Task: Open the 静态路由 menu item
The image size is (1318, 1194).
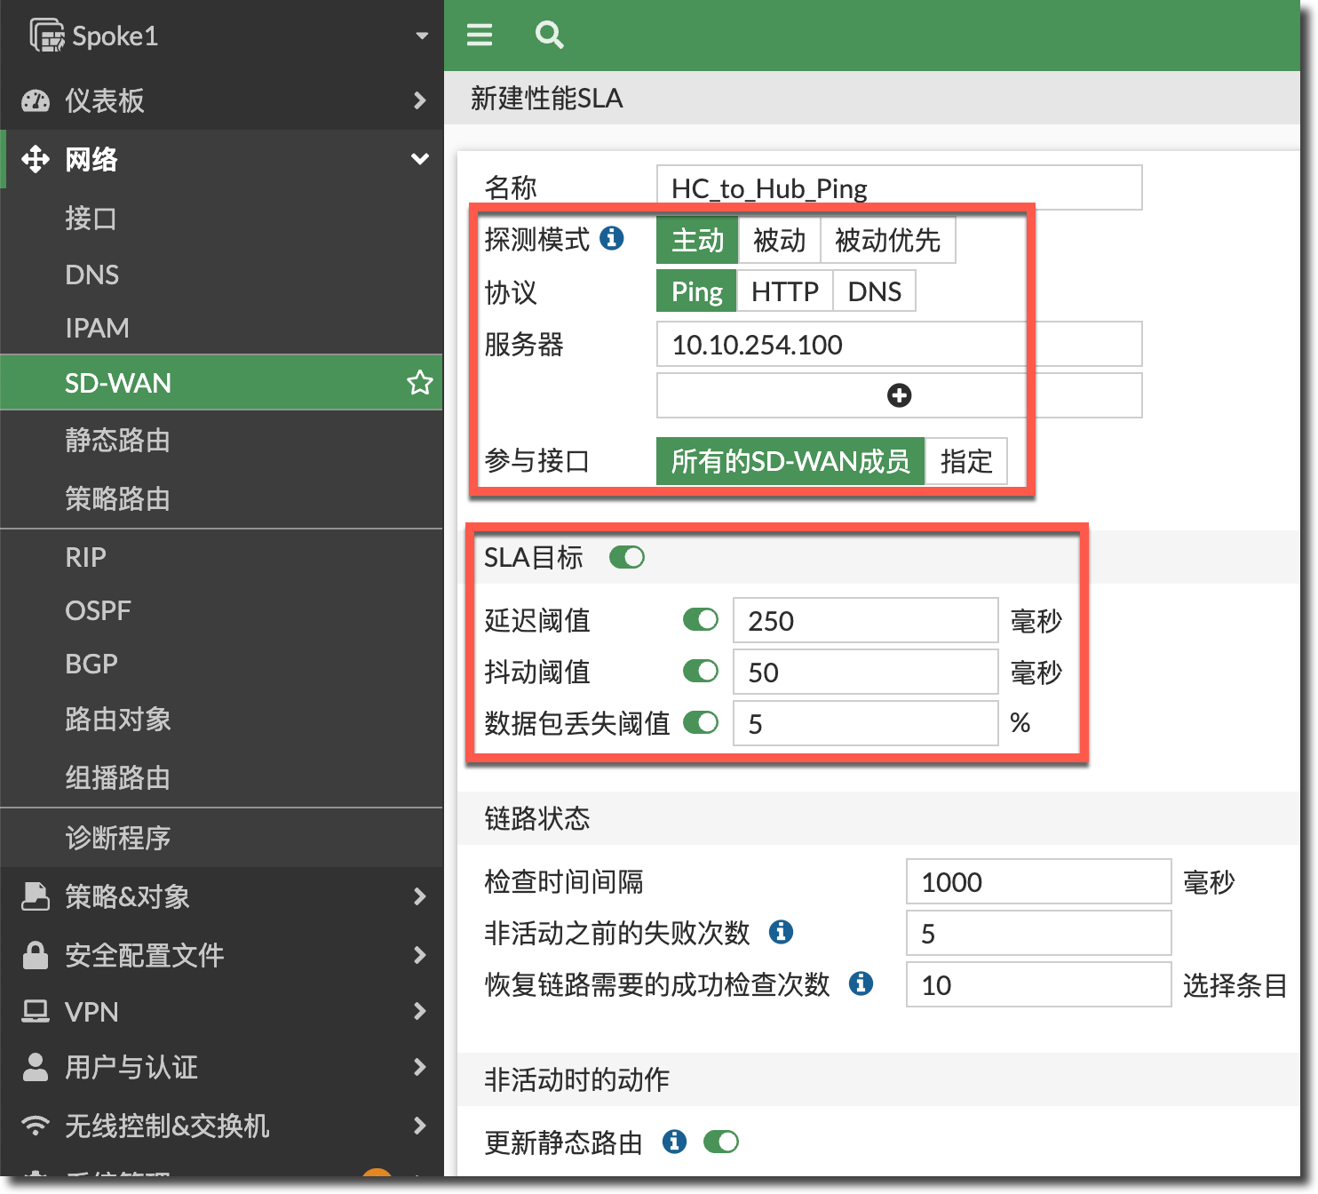Action: 117,440
